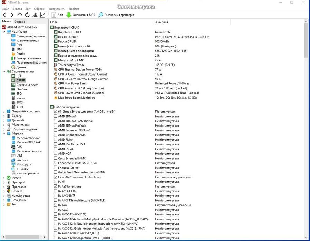The height and width of the screenshot is (241, 310).
Task: Toggle Enhanced REP MOVSB/STOSB checkbox
Action: pos(56,163)
